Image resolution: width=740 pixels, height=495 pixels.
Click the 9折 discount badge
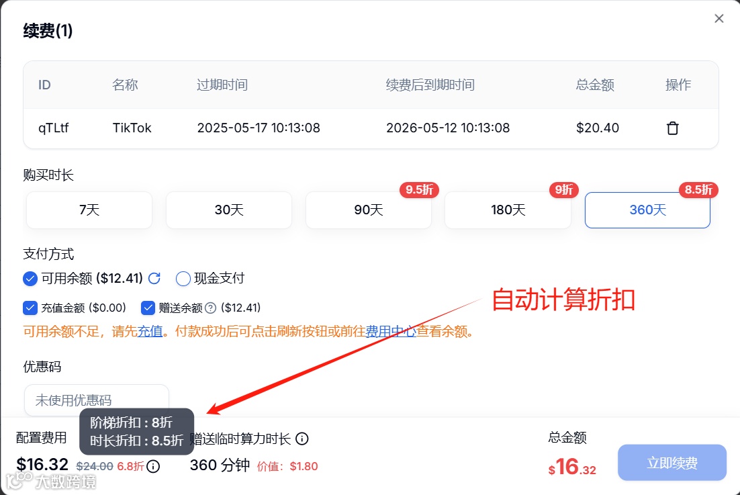[x=563, y=189]
